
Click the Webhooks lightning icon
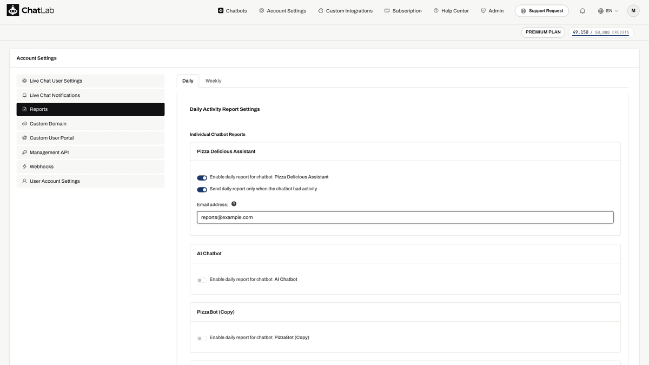[24, 167]
